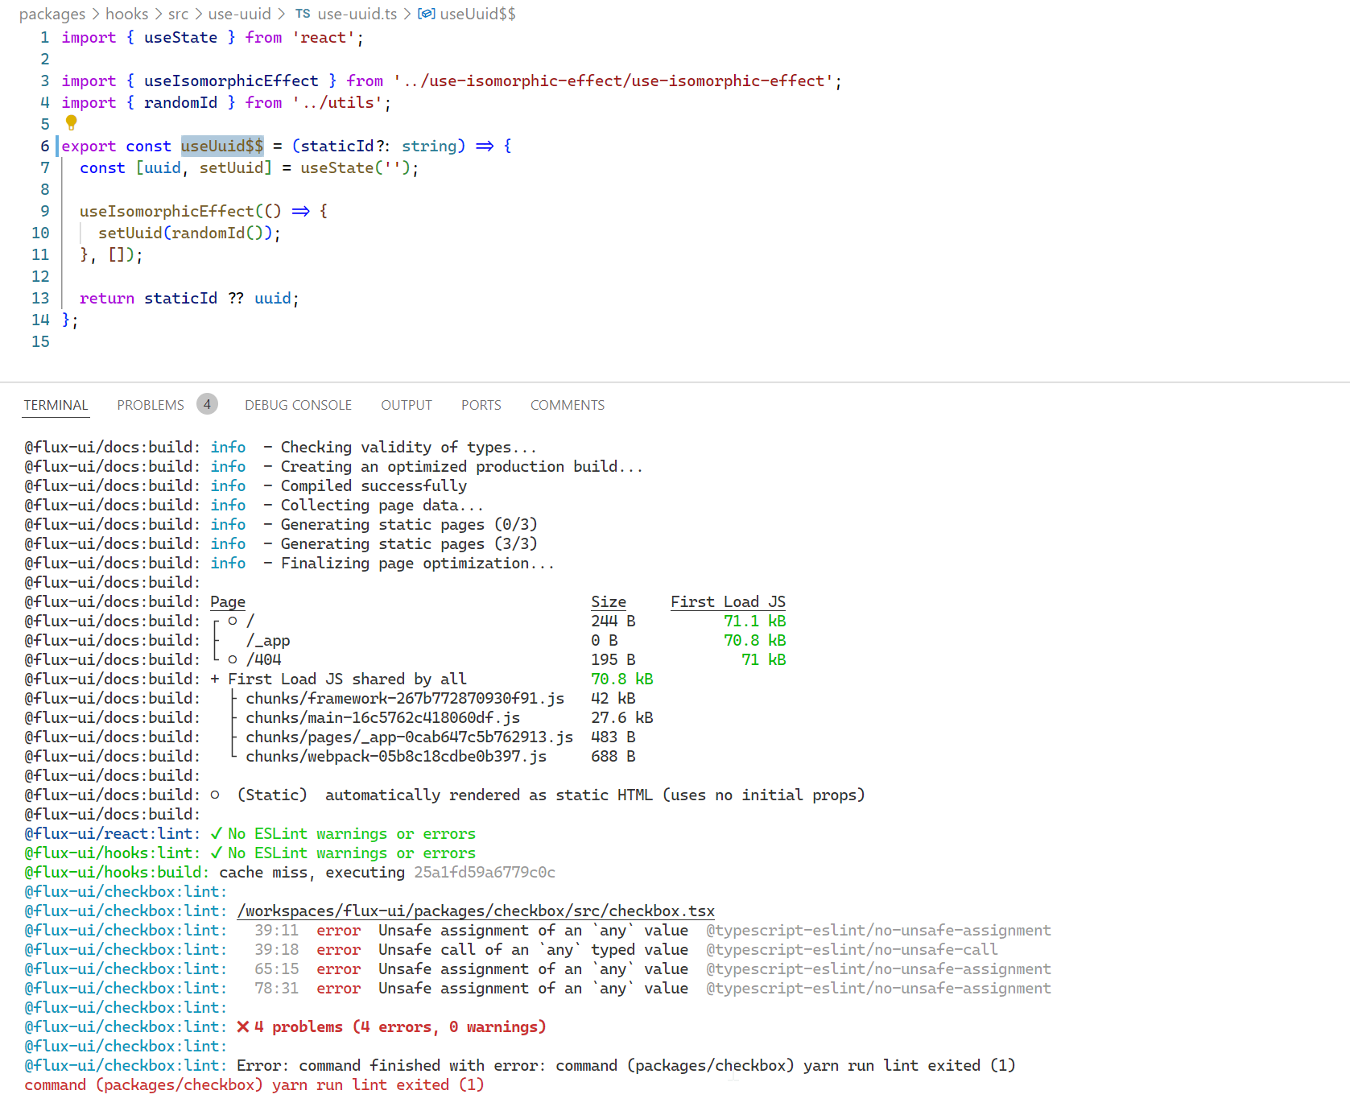
Task: Click the highlighted useUuid$$ text on line 6
Action: [222, 146]
